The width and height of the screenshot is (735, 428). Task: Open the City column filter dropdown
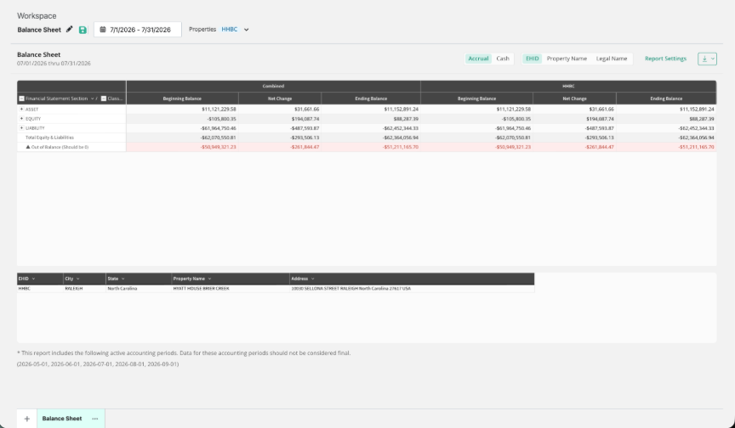point(77,279)
